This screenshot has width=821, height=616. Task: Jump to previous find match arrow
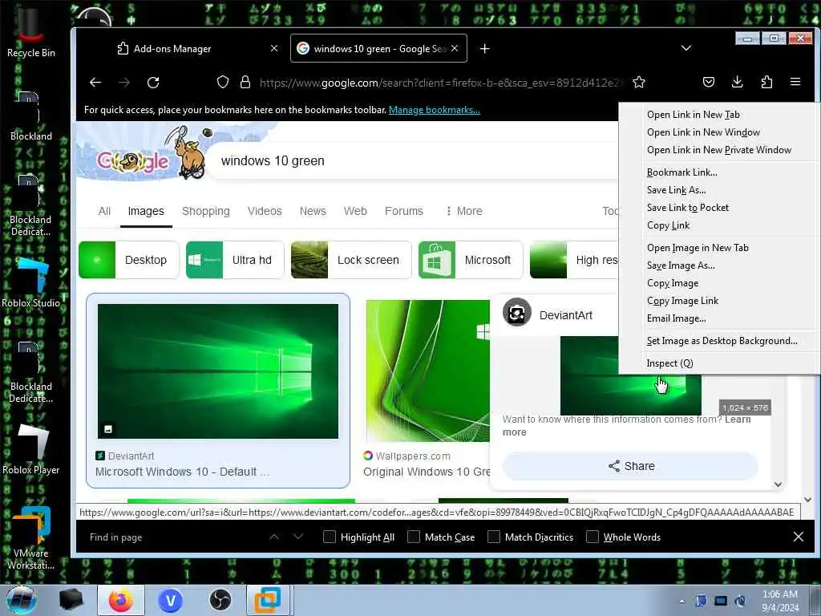pyautogui.click(x=274, y=537)
